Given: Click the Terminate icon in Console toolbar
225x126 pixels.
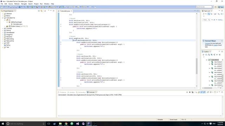Looking at the screenshot, I should pos(187,92).
